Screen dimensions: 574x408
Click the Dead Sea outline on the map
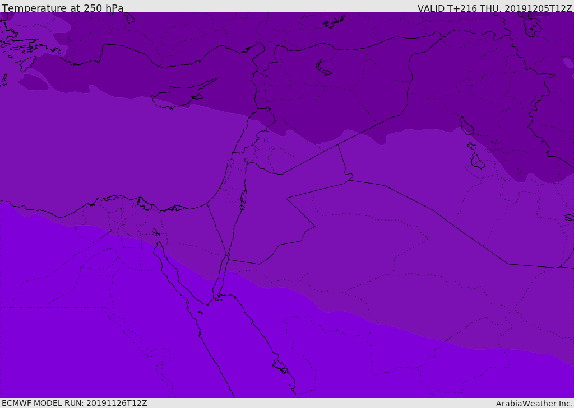tap(243, 197)
